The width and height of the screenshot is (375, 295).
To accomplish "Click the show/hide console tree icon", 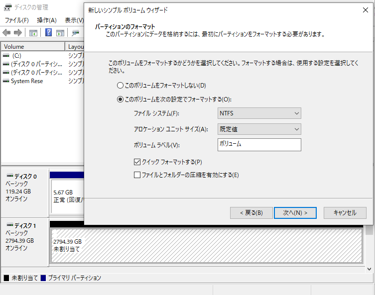I will tap(33, 32).
